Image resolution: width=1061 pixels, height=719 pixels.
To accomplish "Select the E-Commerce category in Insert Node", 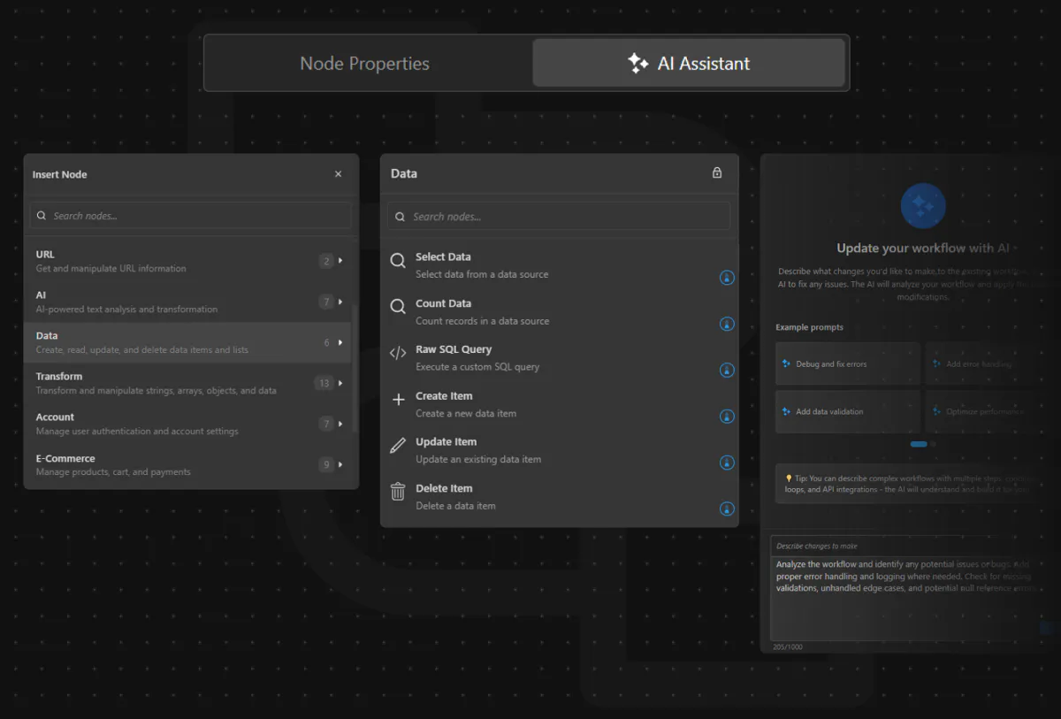I will pos(187,464).
